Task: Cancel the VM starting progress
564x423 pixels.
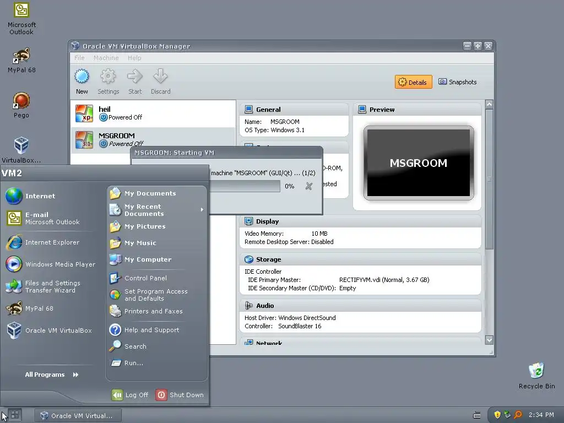Action: click(308, 186)
